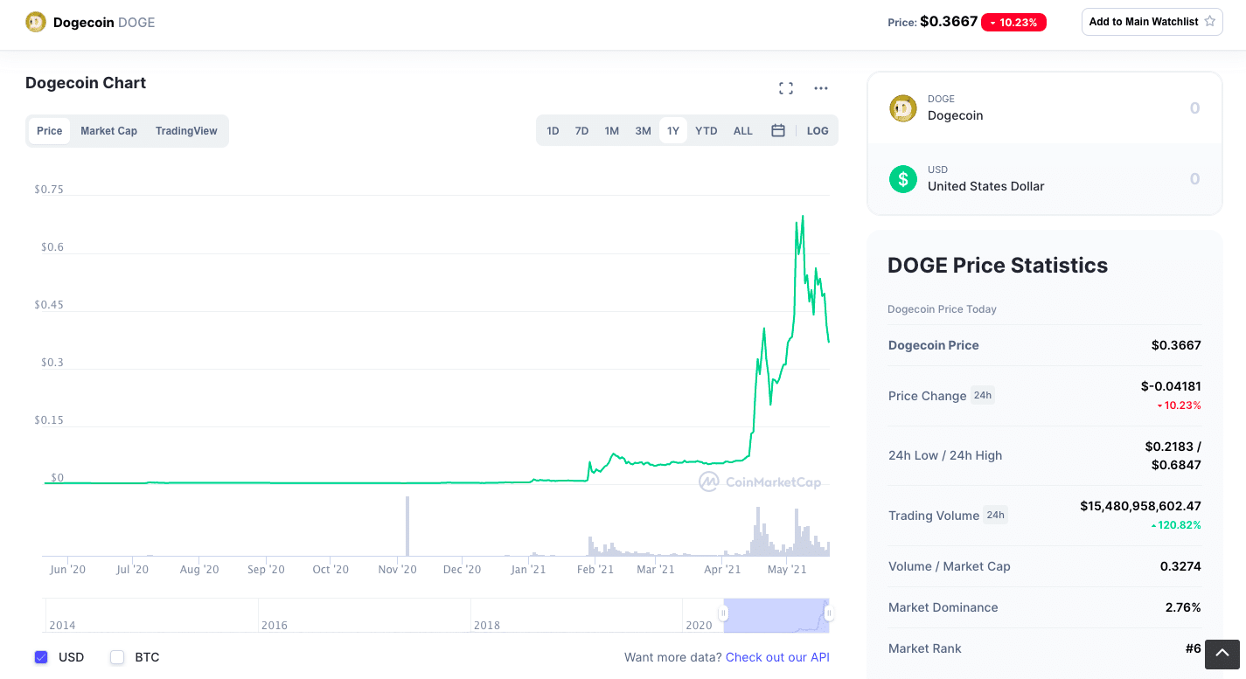The width and height of the screenshot is (1246, 679).
Task: Click the Market Dominance 2.76% value
Action: 1183,607
